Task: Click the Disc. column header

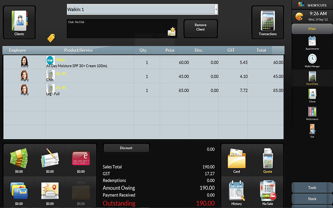Action: tap(199, 50)
